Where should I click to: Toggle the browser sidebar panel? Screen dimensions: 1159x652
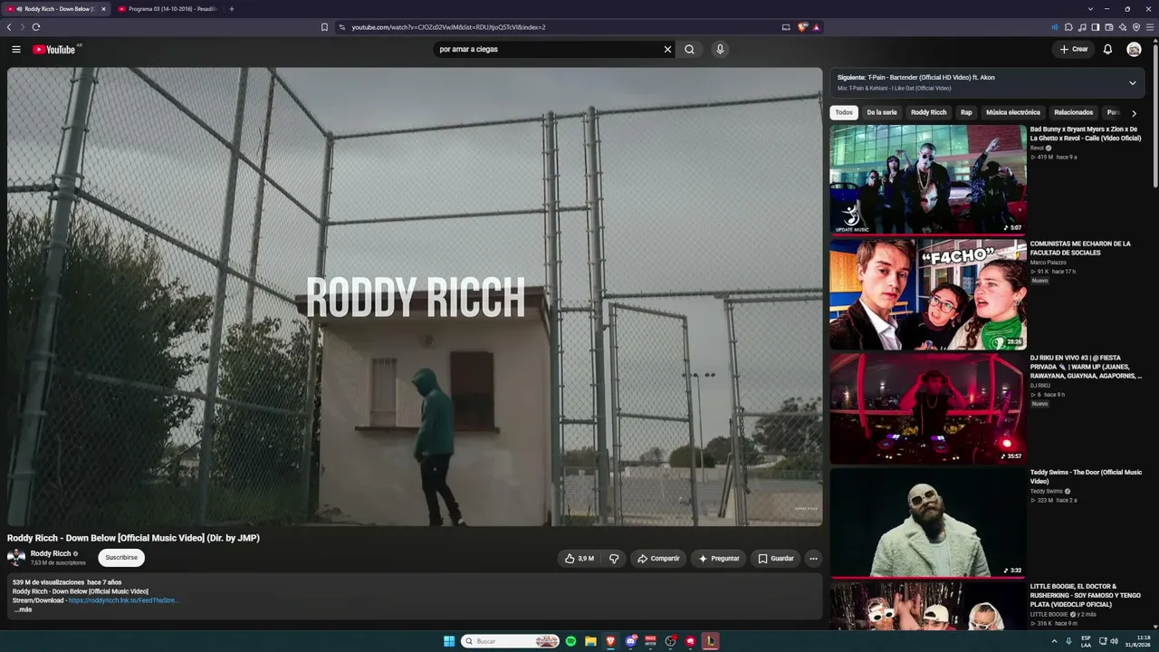click(x=1096, y=27)
